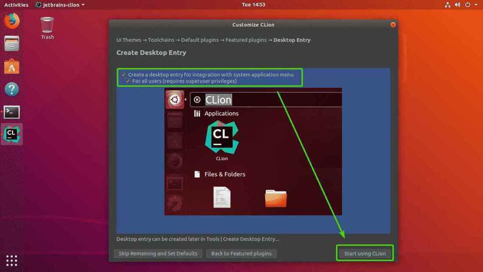Screen dimensions: 483x272
Task: Click the 'Desktop entry can be created later' note
Action: coord(198,239)
